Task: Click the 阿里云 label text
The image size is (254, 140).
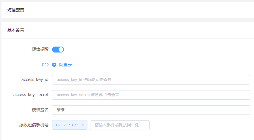Action: click(65, 65)
